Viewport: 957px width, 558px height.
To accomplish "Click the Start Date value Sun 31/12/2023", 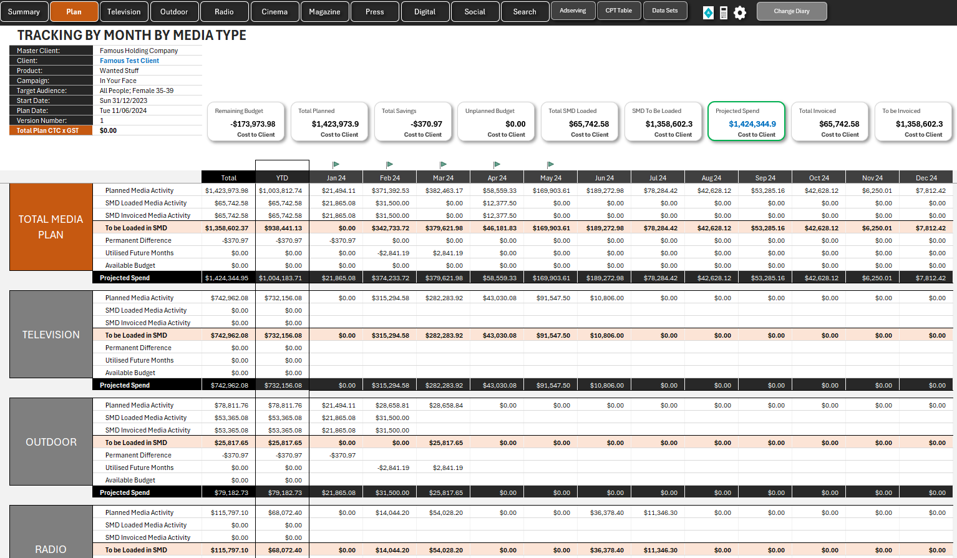I will point(124,100).
